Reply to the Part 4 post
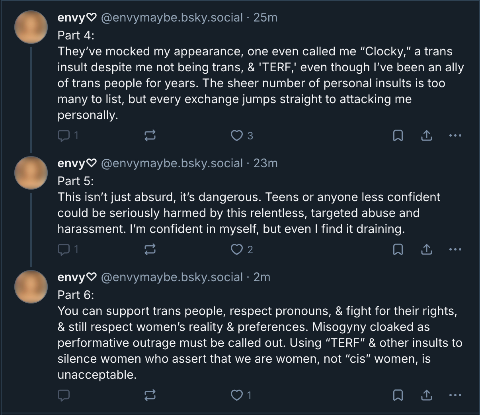 (x=64, y=136)
